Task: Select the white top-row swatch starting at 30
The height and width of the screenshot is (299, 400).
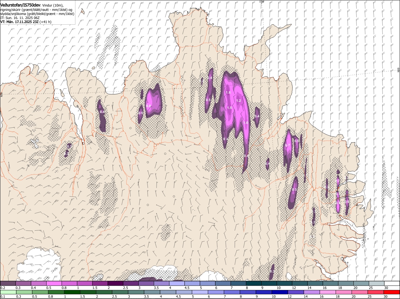Action: tap(392, 283)
